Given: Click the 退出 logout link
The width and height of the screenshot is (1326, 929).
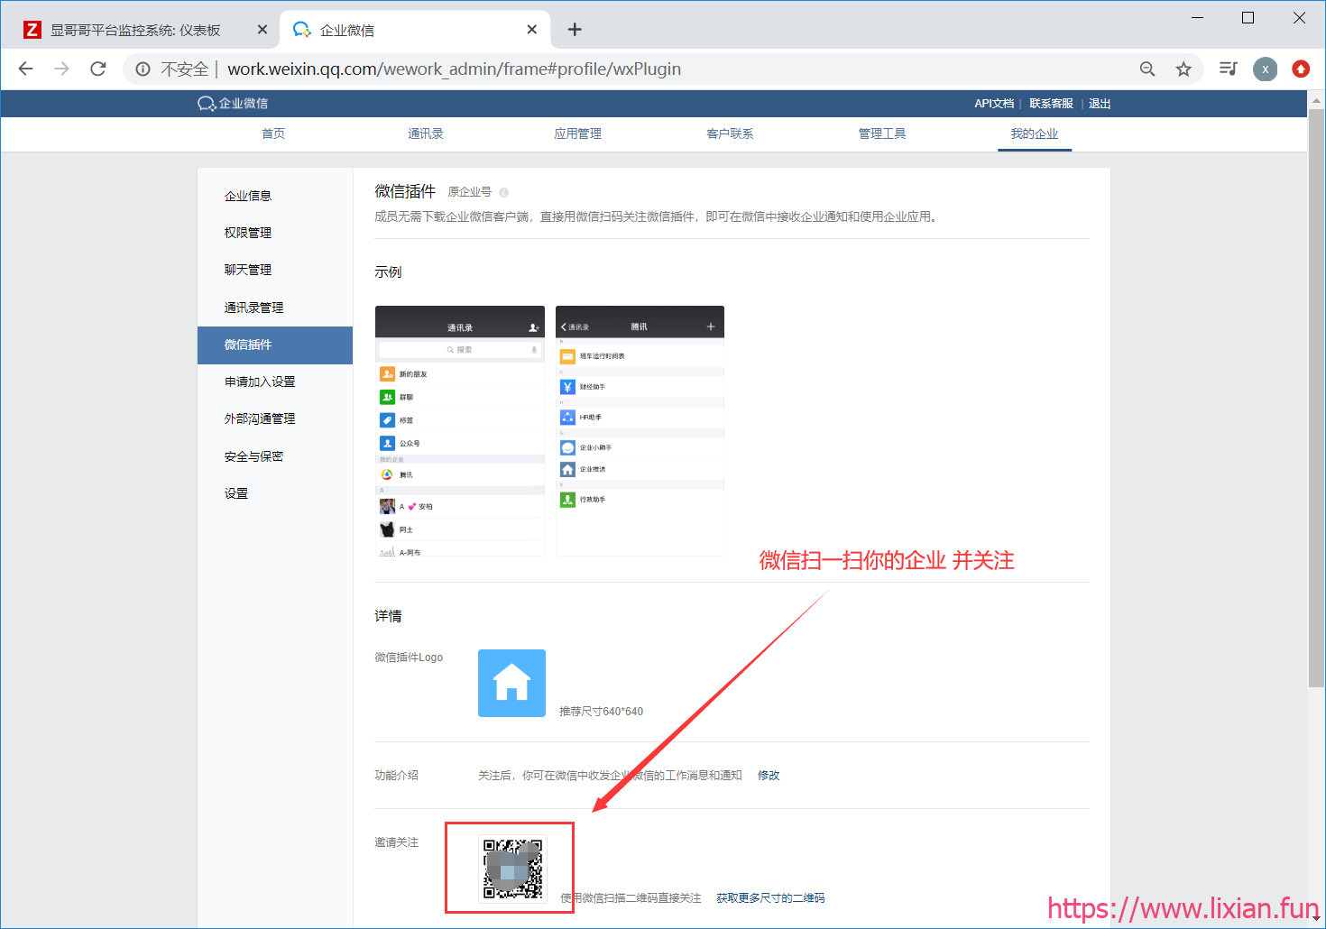Looking at the screenshot, I should (1100, 104).
